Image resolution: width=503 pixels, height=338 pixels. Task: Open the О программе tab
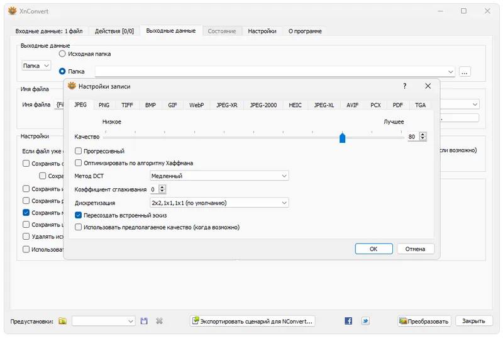point(305,31)
